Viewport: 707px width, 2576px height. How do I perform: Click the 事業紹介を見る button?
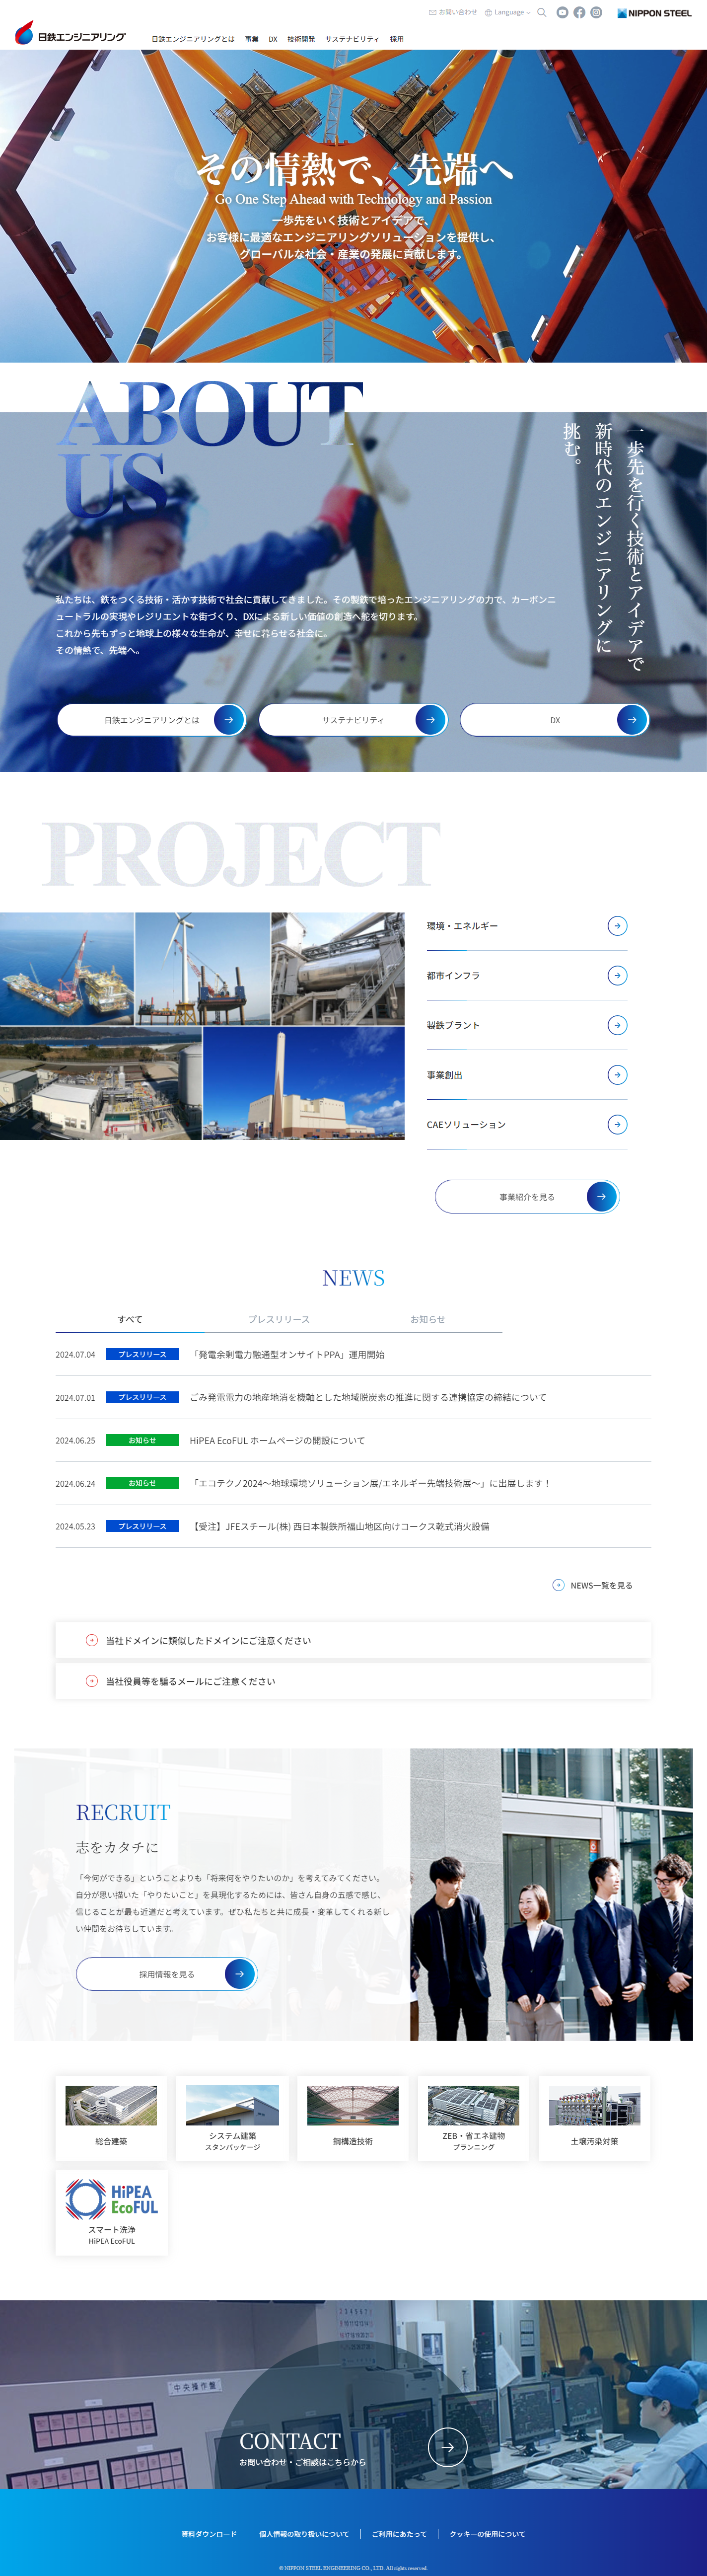(527, 1197)
